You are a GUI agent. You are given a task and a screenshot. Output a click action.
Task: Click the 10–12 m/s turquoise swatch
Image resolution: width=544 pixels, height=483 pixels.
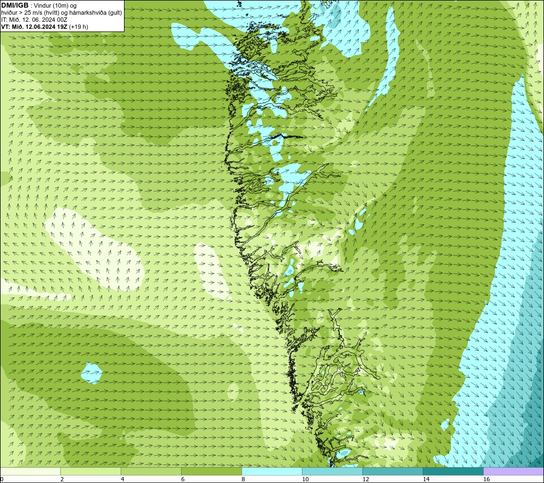pyautogui.click(x=332, y=472)
